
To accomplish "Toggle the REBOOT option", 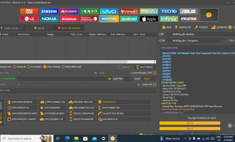I will pyautogui.click(x=124, y=67).
